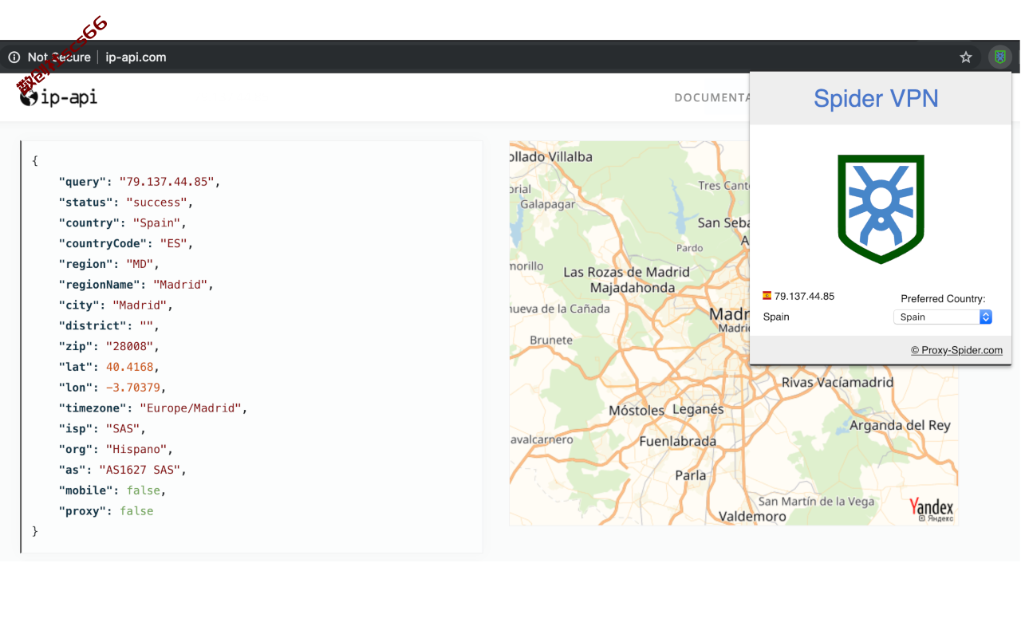Click the regionName value "Madrid"
Viewport: 1021px width, 638px height.
180,285
